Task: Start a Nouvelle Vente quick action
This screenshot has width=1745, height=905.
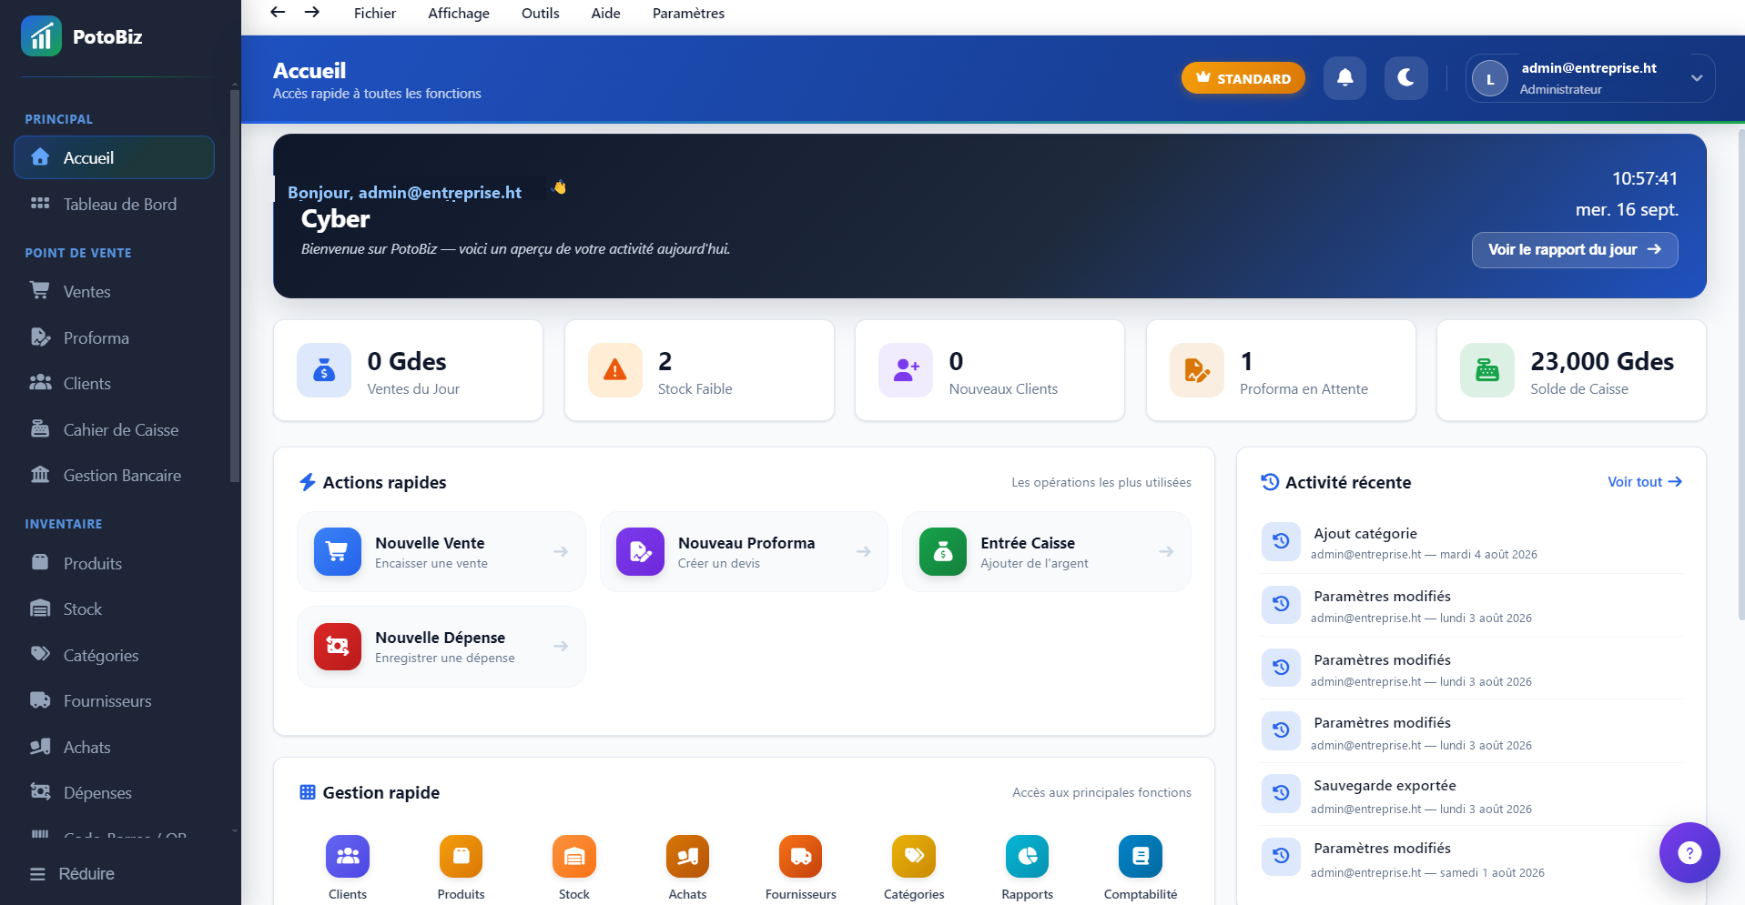Action: 441,552
